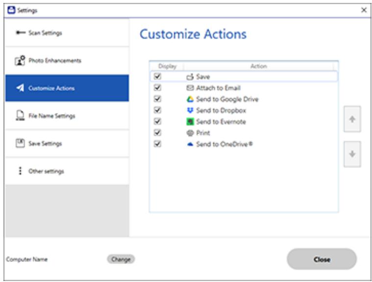This screenshot has width=372, height=282.
Task: Click the Settings app icon in title bar
Action: click(x=11, y=10)
